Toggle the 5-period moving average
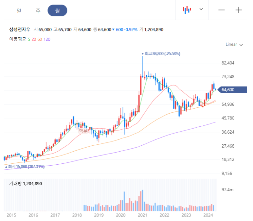The width and height of the screenshot is (253, 221). pos(29,39)
